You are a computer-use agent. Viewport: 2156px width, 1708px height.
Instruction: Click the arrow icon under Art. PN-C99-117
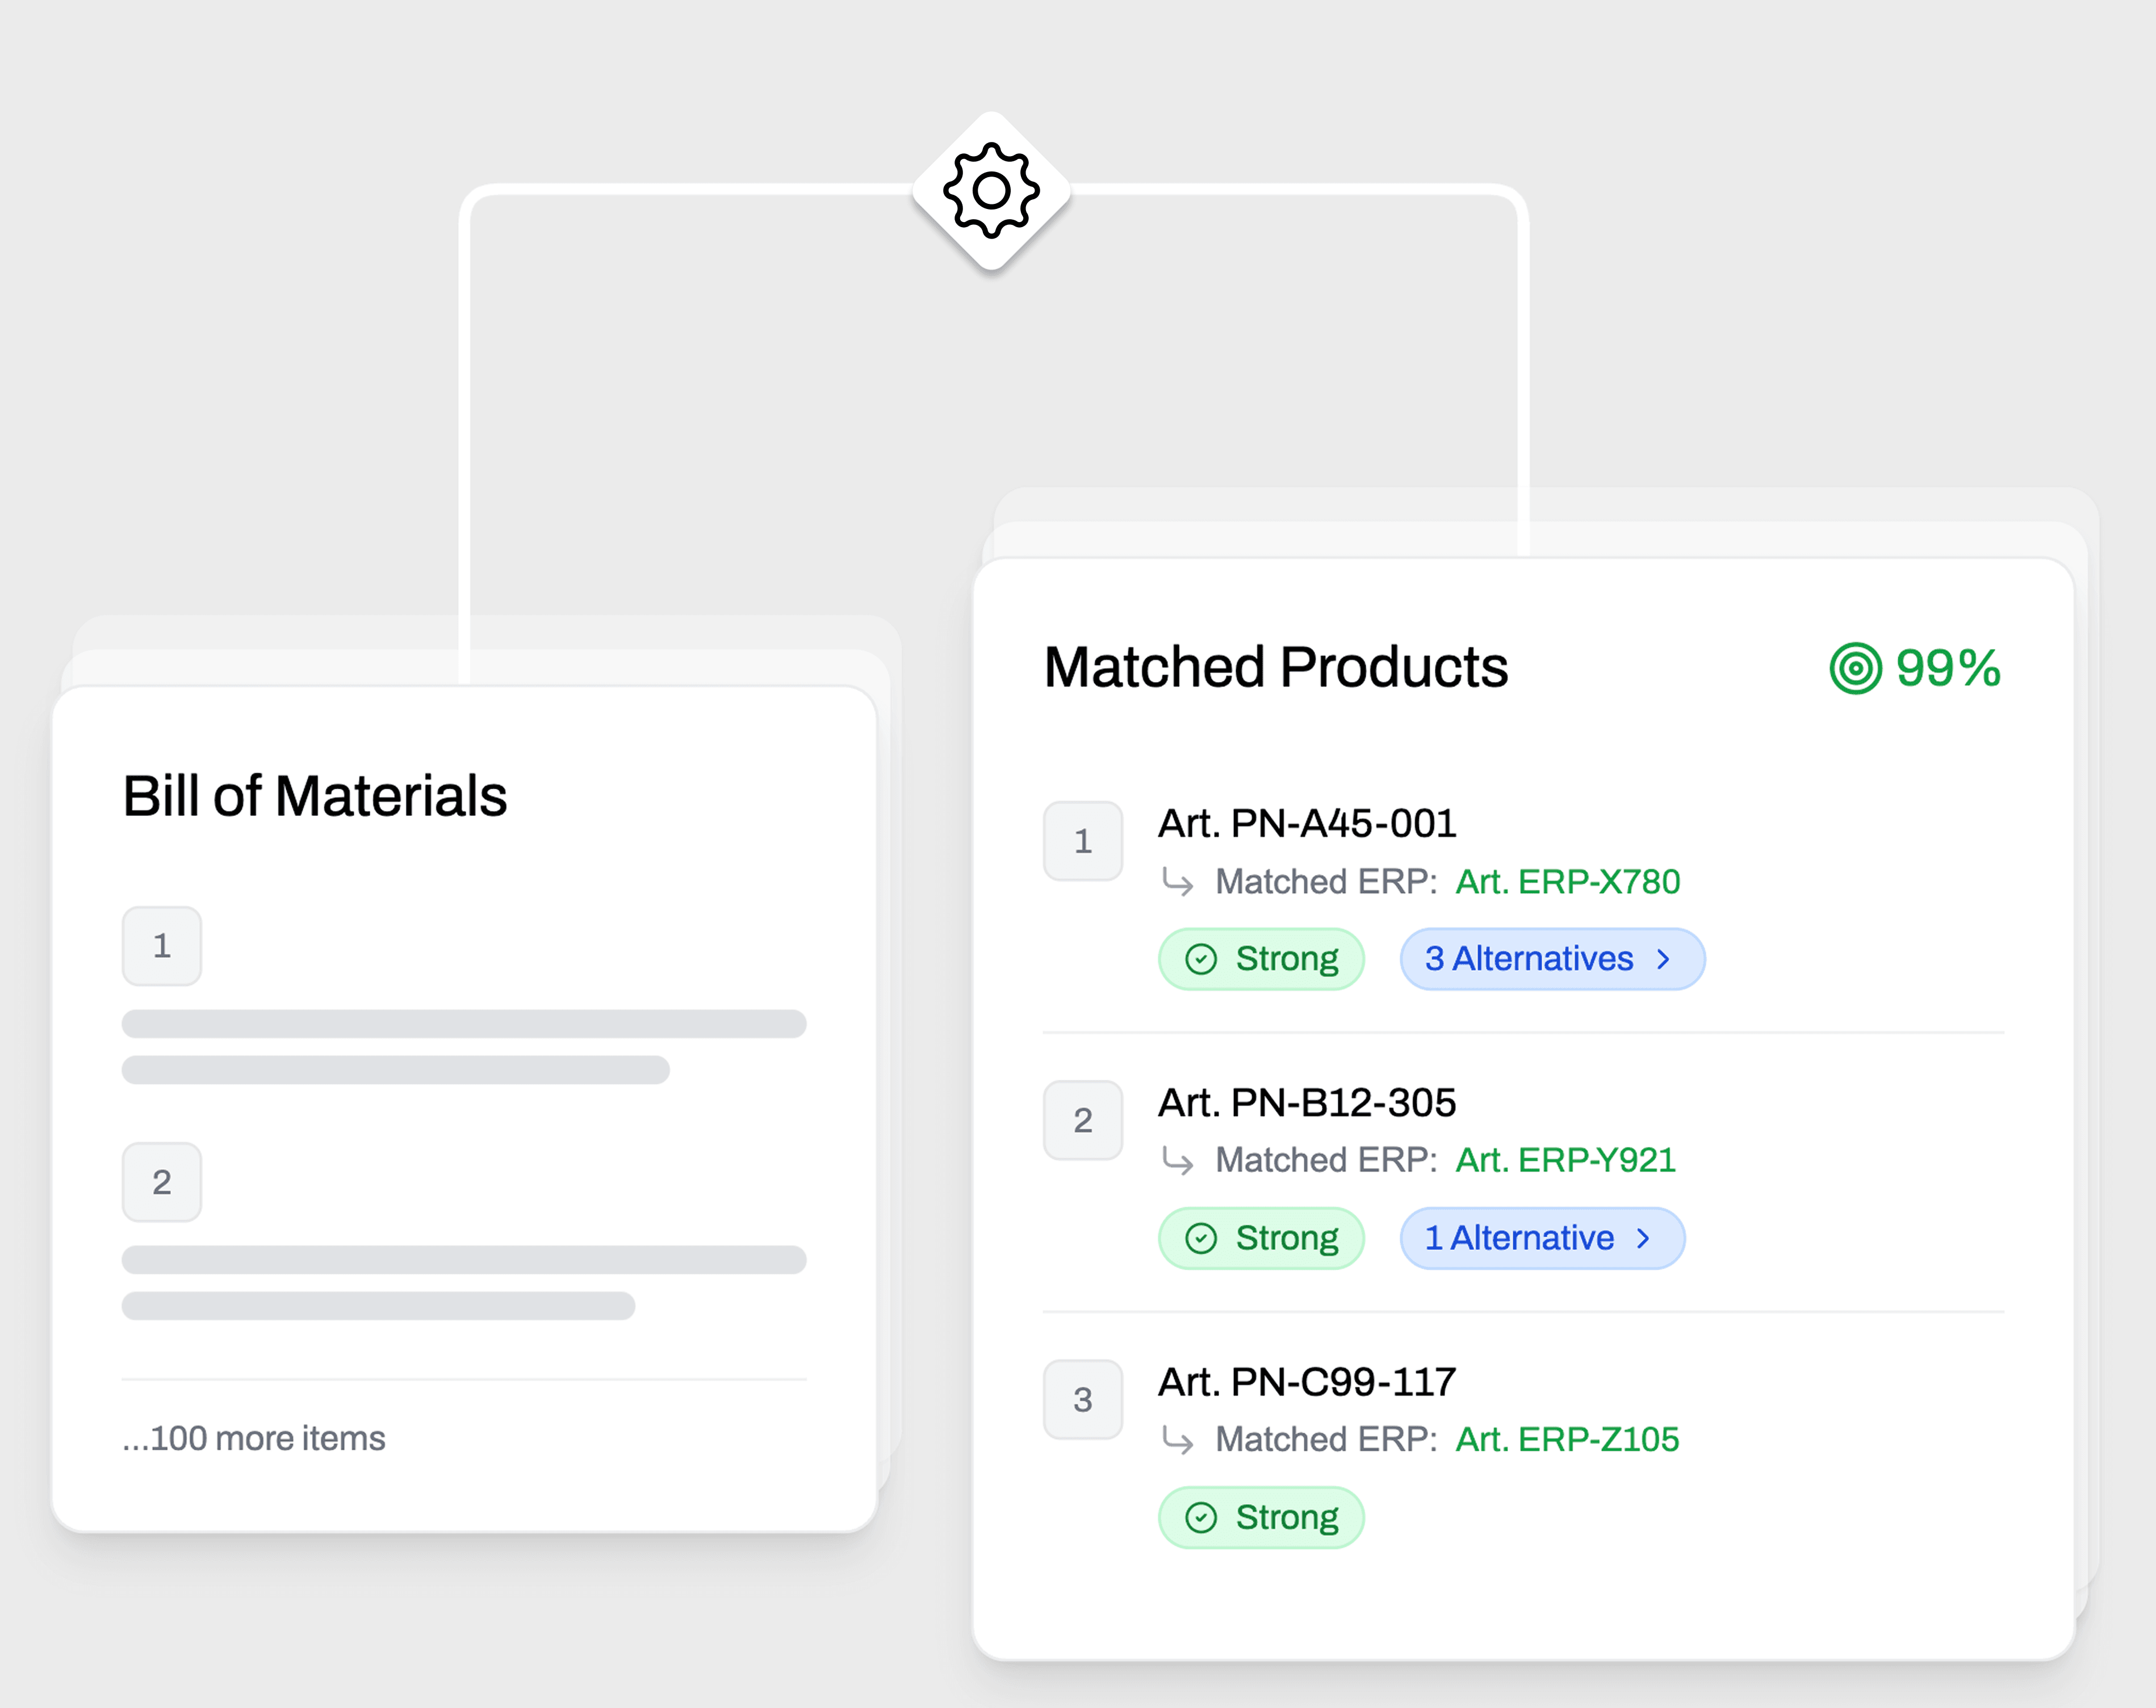pos(1178,1440)
